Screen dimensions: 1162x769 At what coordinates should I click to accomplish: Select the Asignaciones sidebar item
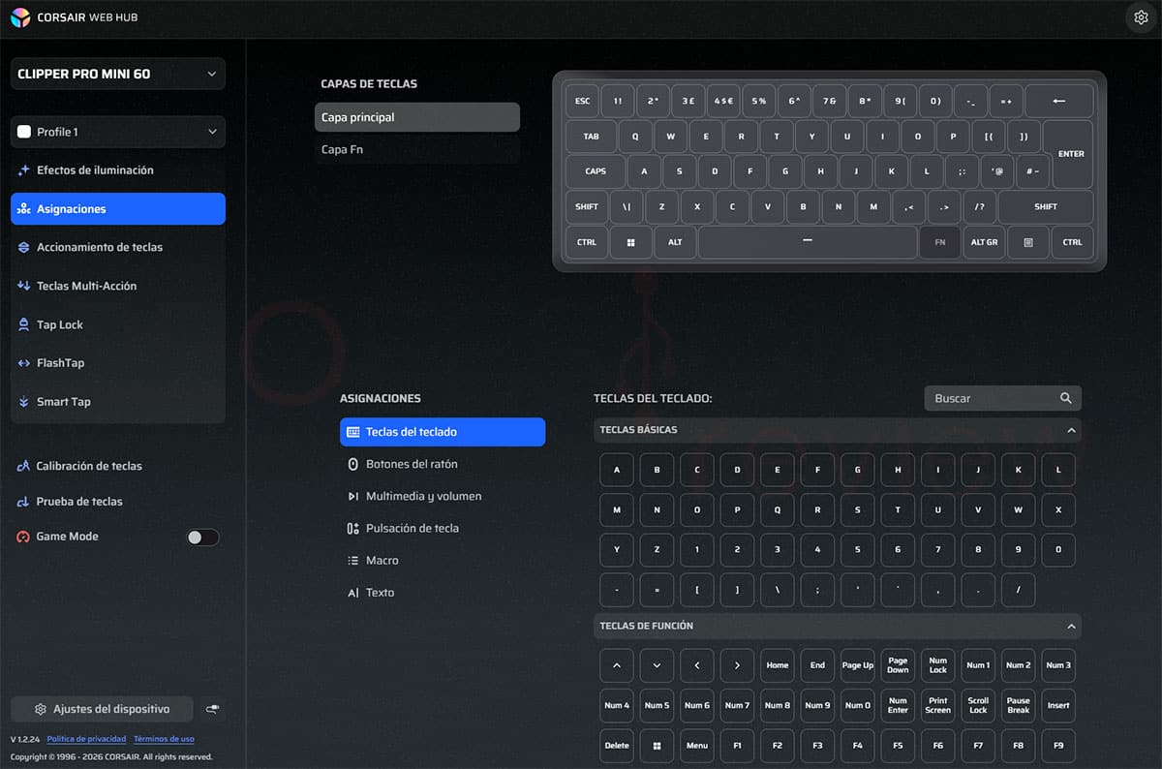pos(118,208)
